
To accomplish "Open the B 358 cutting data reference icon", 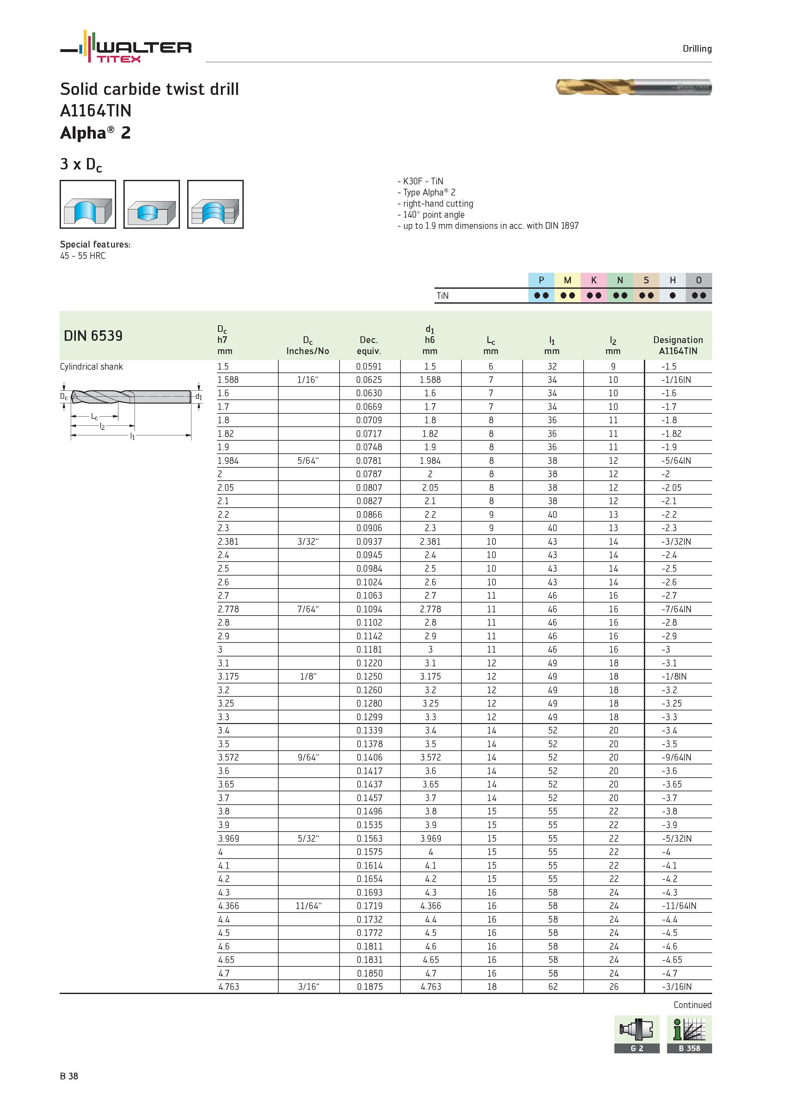I will (x=689, y=1034).
